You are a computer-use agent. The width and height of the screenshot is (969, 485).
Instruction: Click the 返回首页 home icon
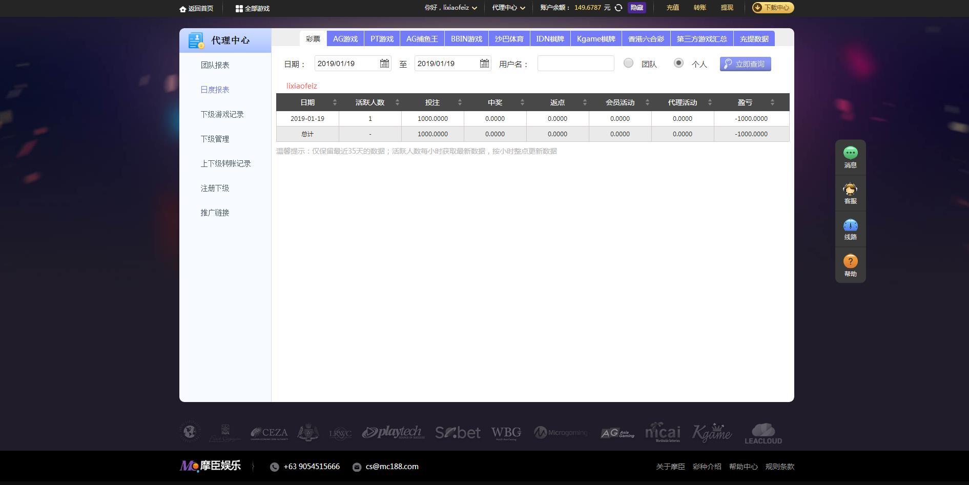click(x=183, y=8)
